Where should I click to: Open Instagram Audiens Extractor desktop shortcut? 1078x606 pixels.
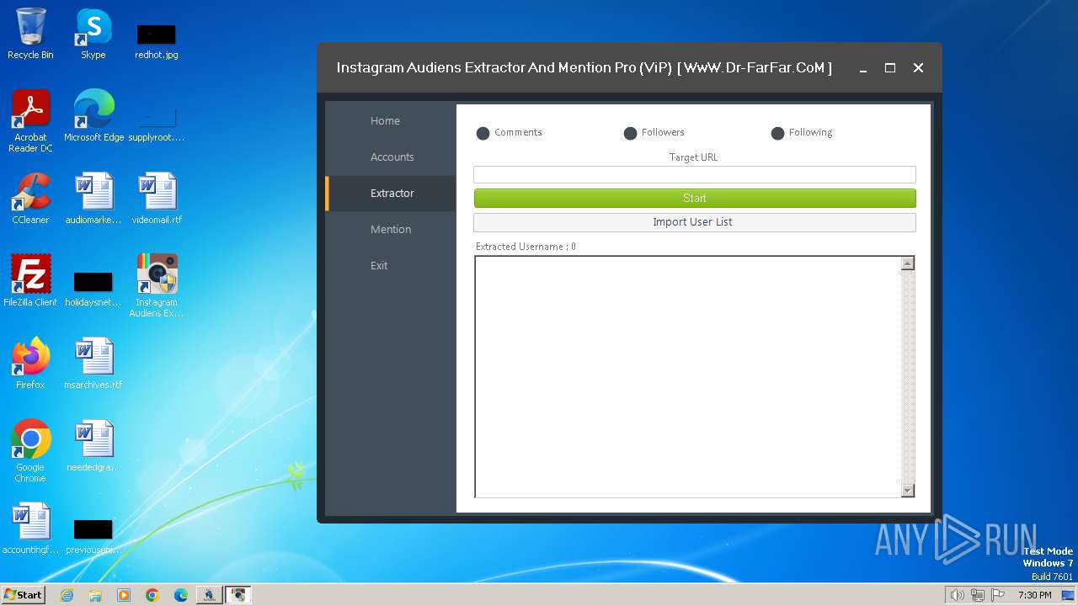tap(157, 286)
